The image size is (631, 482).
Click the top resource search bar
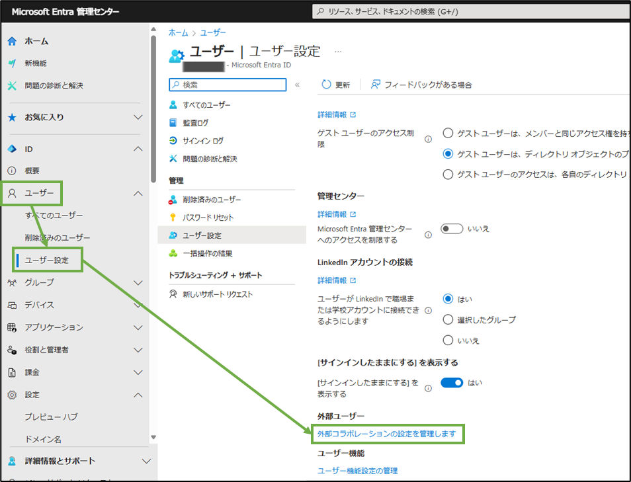[x=471, y=12]
